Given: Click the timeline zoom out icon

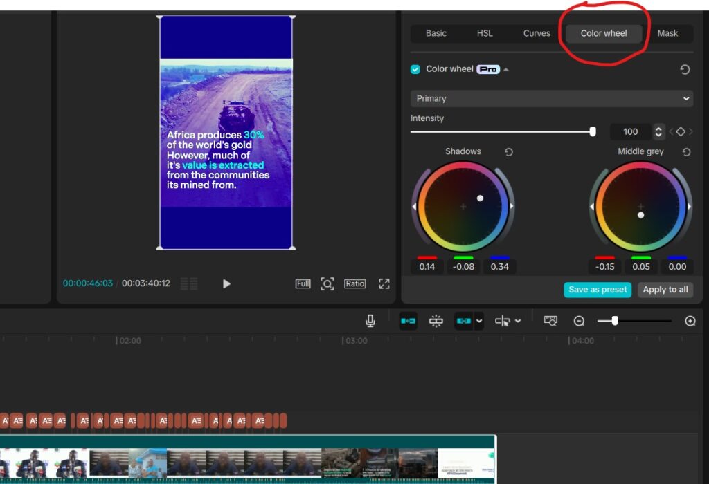Looking at the screenshot, I should pyautogui.click(x=579, y=321).
